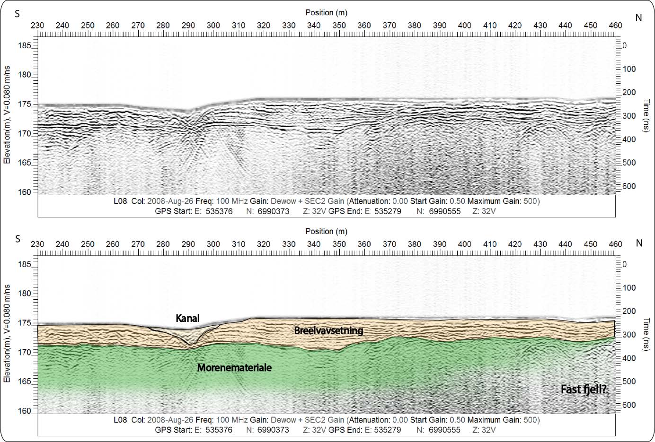Click "Maximum Gain: 500)" under the uninterpreted radargram

click(504, 201)
